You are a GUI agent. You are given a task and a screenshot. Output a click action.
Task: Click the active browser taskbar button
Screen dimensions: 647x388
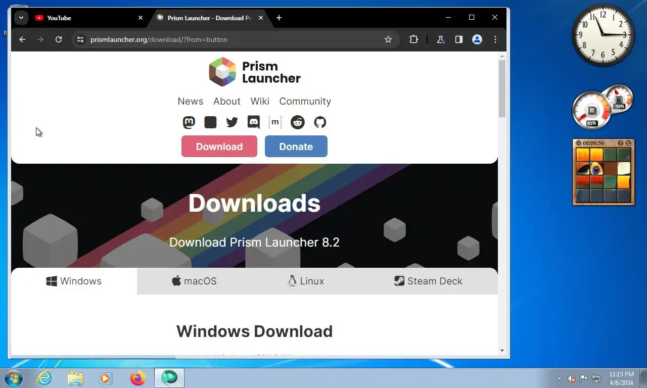pyautogui.click(x=169, y=377)
